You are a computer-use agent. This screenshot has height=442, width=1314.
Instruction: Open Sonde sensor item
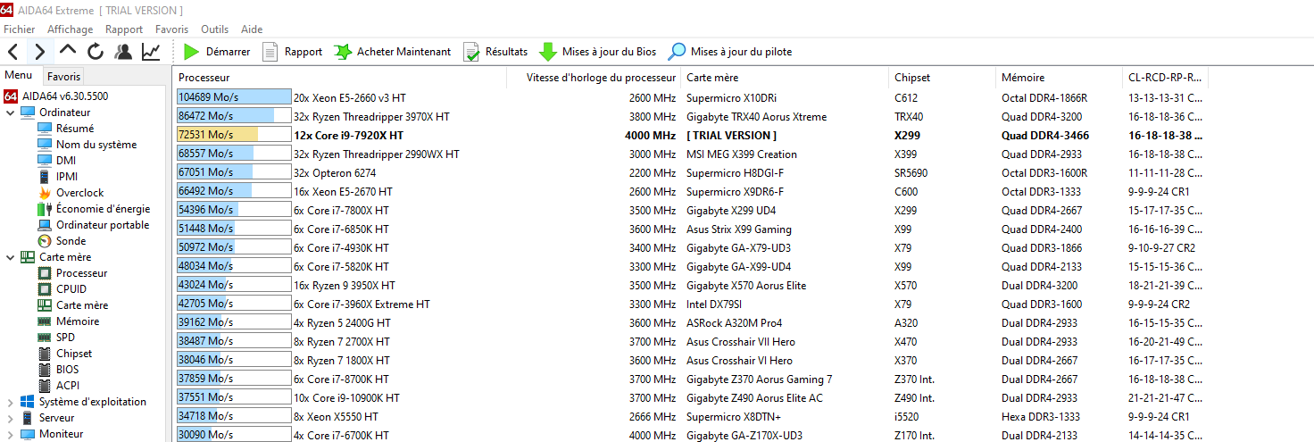pos(62,241)
